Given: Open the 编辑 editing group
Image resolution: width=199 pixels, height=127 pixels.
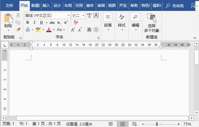Looking at the screenshot, I should click(135, 22).
